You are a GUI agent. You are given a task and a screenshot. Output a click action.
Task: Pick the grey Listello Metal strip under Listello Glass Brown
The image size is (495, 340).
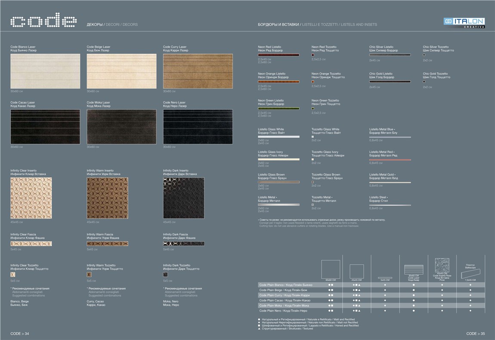click(279, 205)
